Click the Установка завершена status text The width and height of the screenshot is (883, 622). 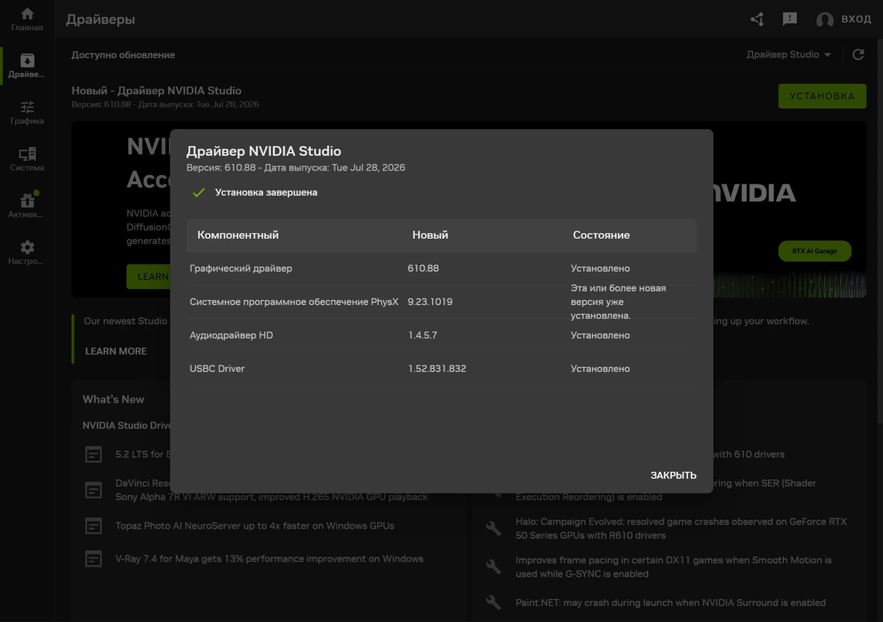(x=266, y=193)
